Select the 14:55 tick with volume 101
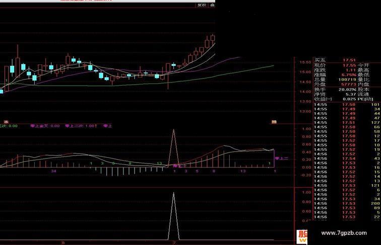381x245 pixels. coord(347,105)
